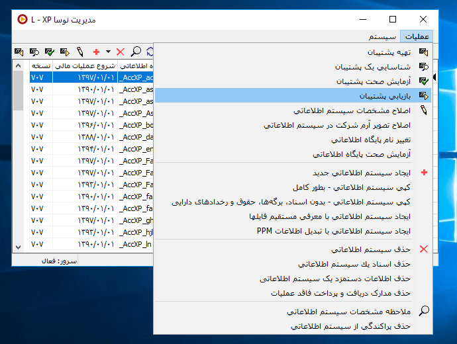
Task: Open the dropdown arrow beside the red plus
Action: [x=107, y=51]
